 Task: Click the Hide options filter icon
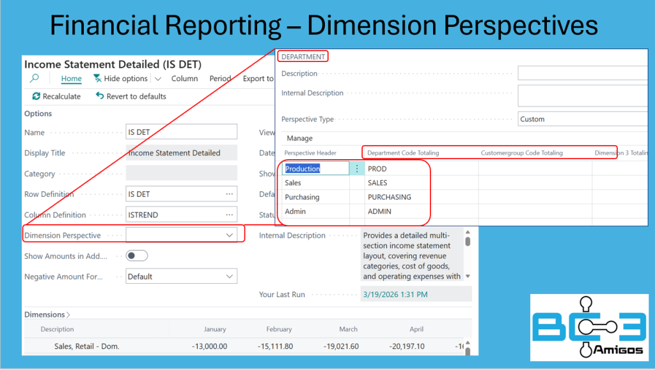point(97,79)
